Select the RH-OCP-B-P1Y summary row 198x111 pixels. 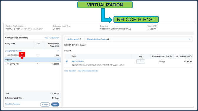click(32, 64)
